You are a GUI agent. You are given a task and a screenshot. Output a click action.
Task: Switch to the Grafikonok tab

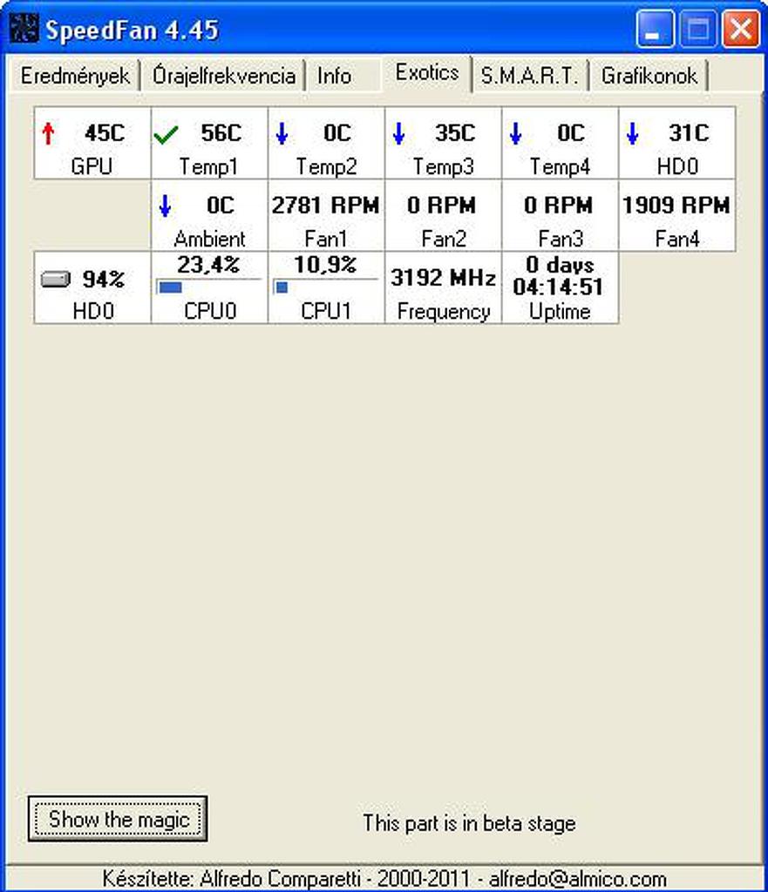pos(649,76)
